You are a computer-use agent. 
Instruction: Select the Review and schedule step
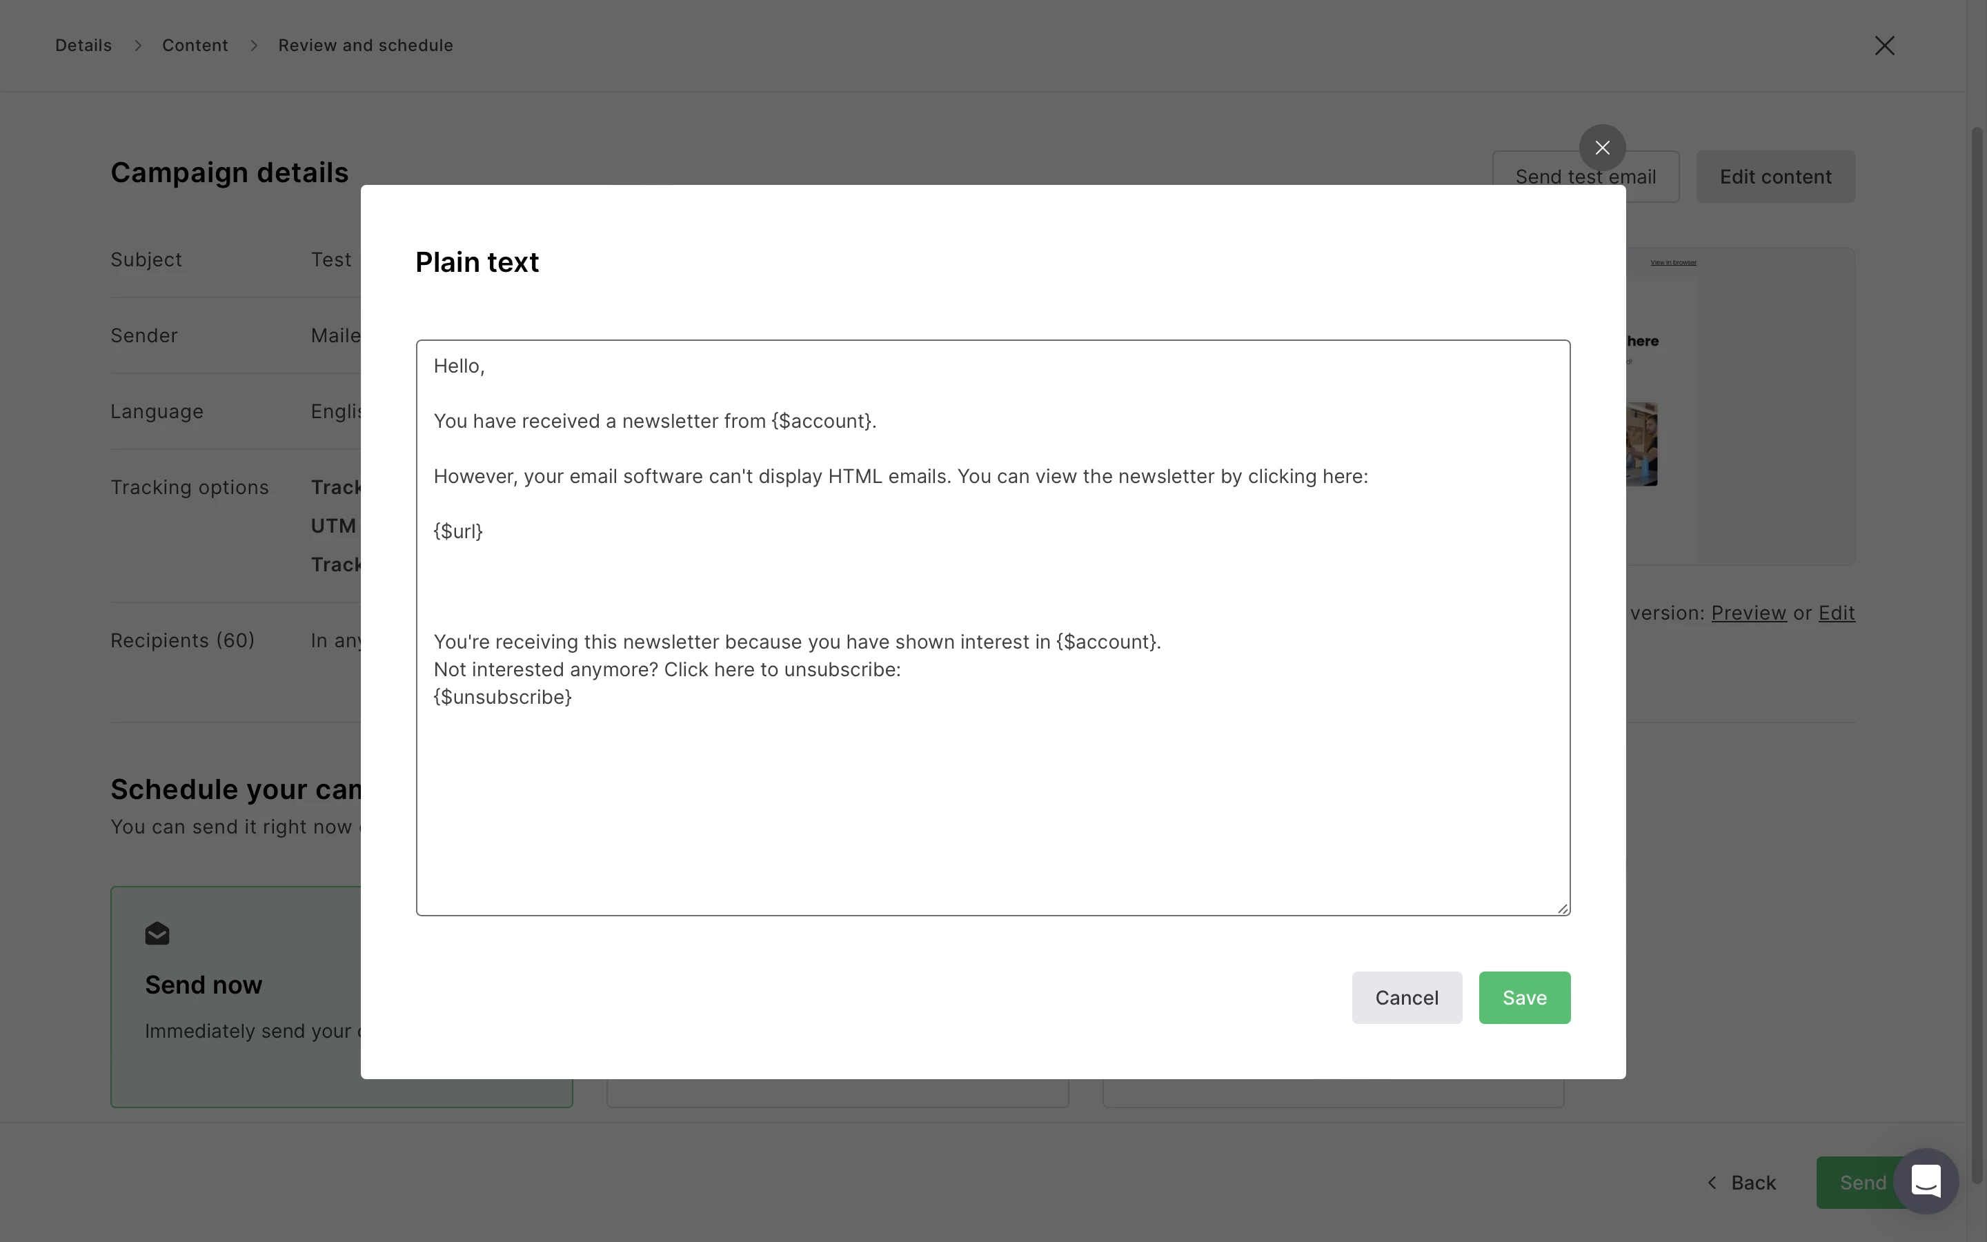pos(366,46)
